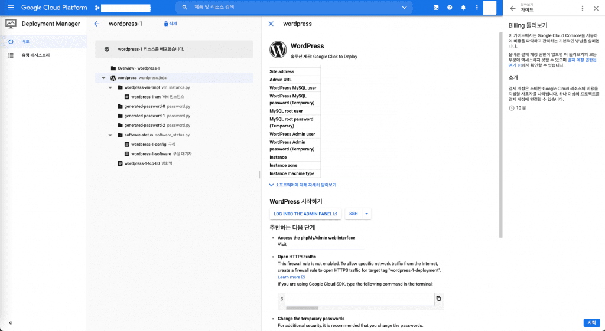605x331 pixels.
Task: Open the project selector dropdown
Action: point(123,8)
